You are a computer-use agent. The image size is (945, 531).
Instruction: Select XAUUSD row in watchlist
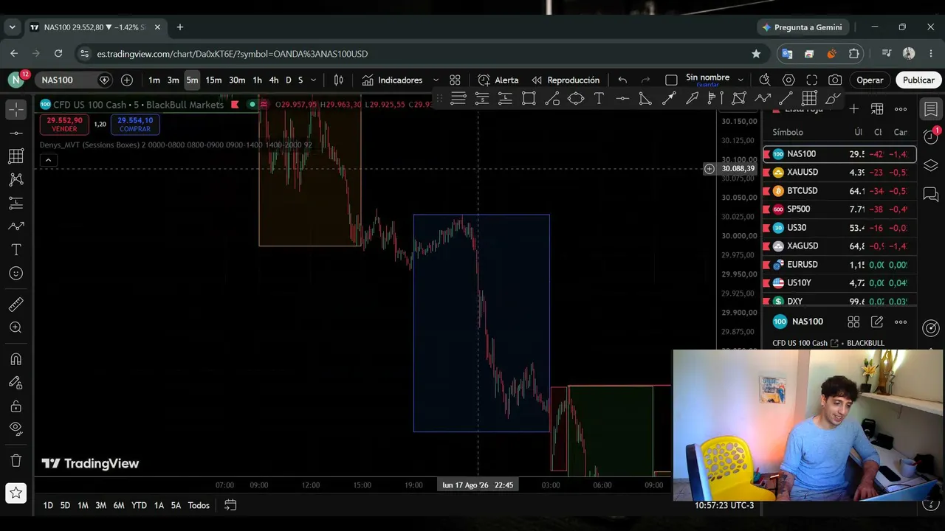[x=839, y=172]
